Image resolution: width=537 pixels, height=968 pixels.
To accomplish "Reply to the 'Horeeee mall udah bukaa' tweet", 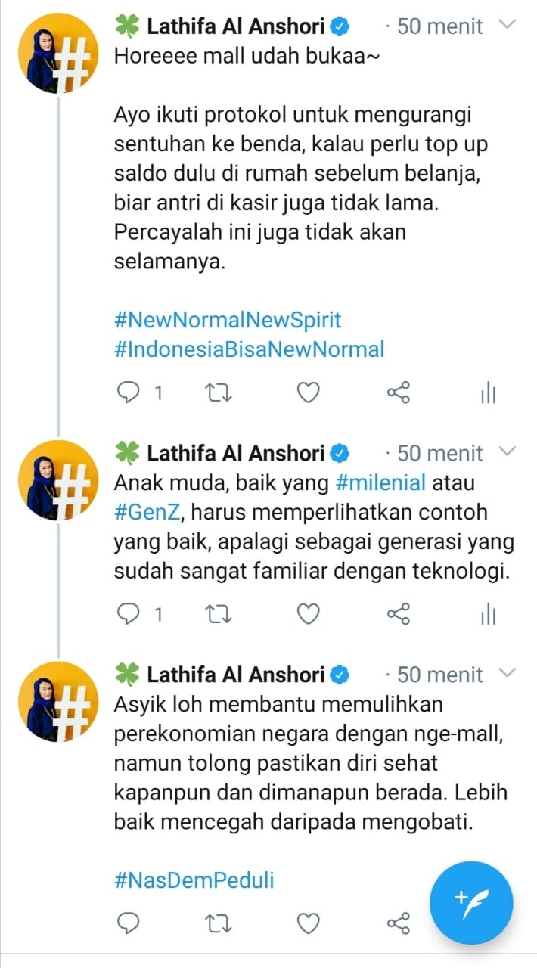I will [x=130, y=393].
